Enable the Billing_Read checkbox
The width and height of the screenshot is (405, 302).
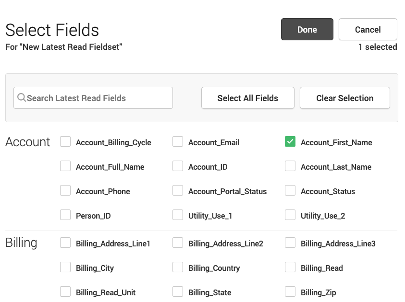coord(290,267)
